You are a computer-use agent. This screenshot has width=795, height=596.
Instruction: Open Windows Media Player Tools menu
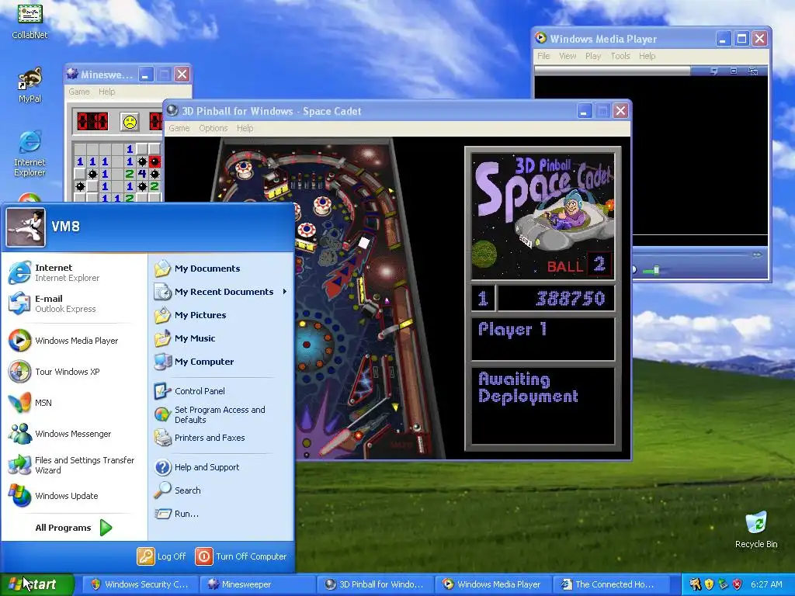pos(620,56)
